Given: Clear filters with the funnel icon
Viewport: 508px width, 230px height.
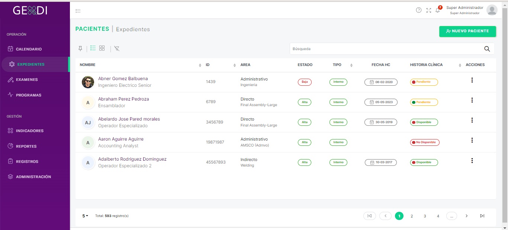Looking at the screenshot, I should click(117, 49).
